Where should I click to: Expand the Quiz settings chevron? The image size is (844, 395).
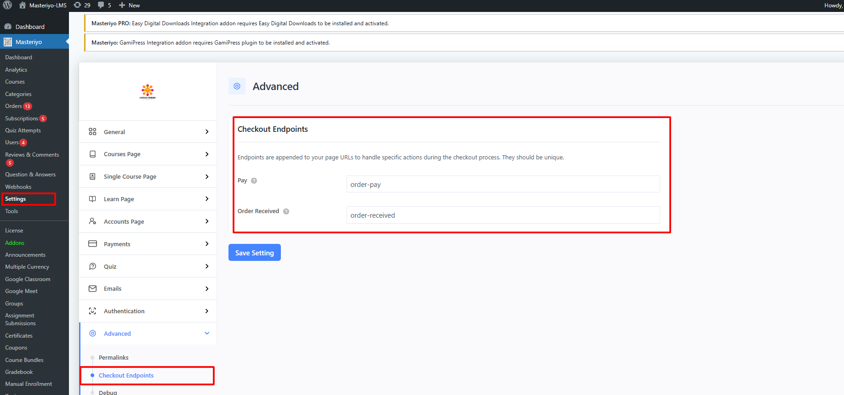(x=207, y=266)
